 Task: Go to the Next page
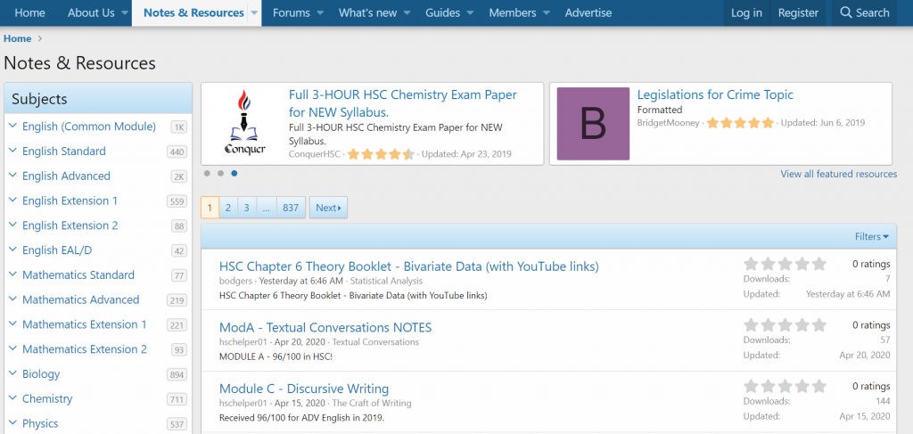(328, 208)
